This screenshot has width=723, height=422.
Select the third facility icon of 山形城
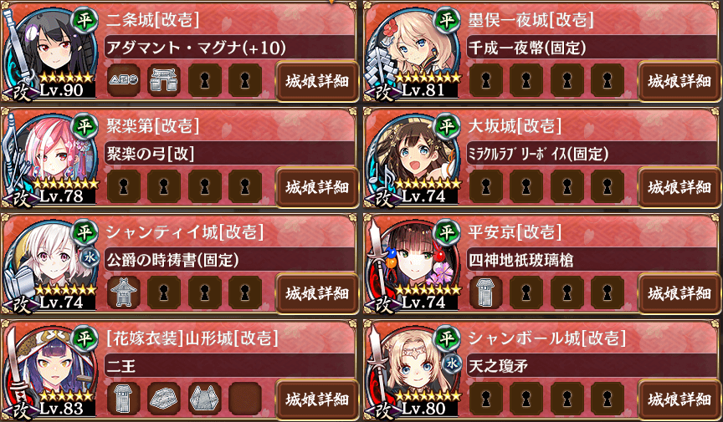coord(205,399)
